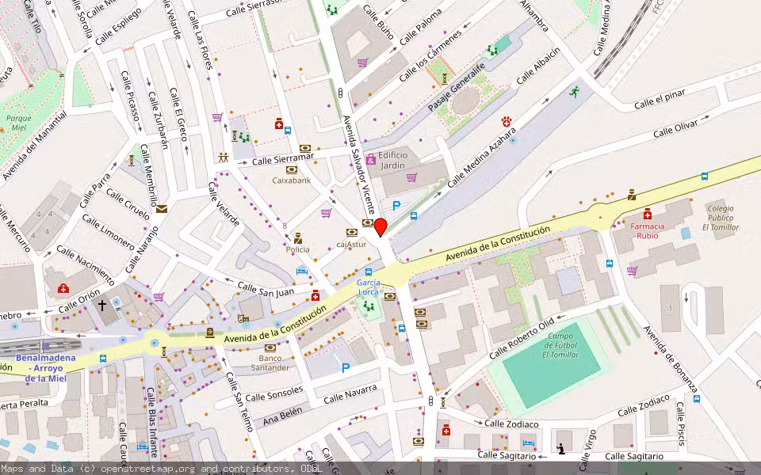Click the bank icon just left of the red pin

(368, 223)
